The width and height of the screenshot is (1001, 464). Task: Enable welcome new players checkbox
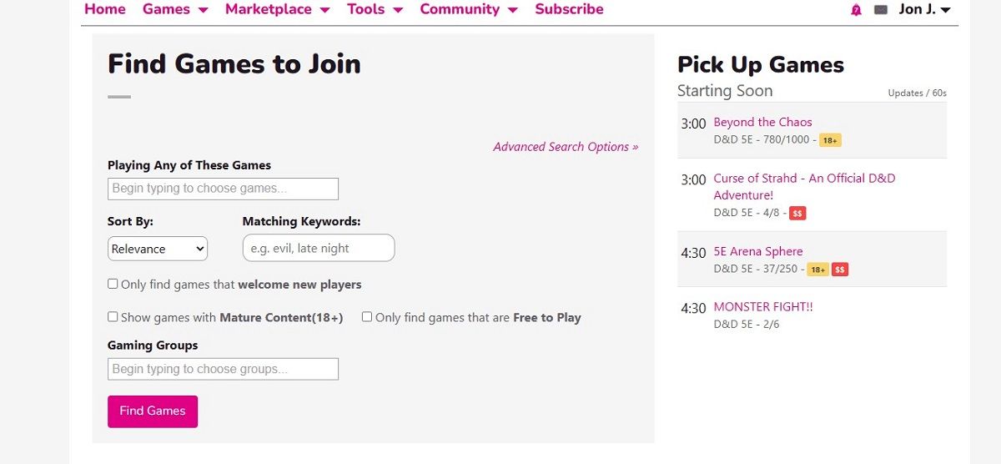point(113,284)
